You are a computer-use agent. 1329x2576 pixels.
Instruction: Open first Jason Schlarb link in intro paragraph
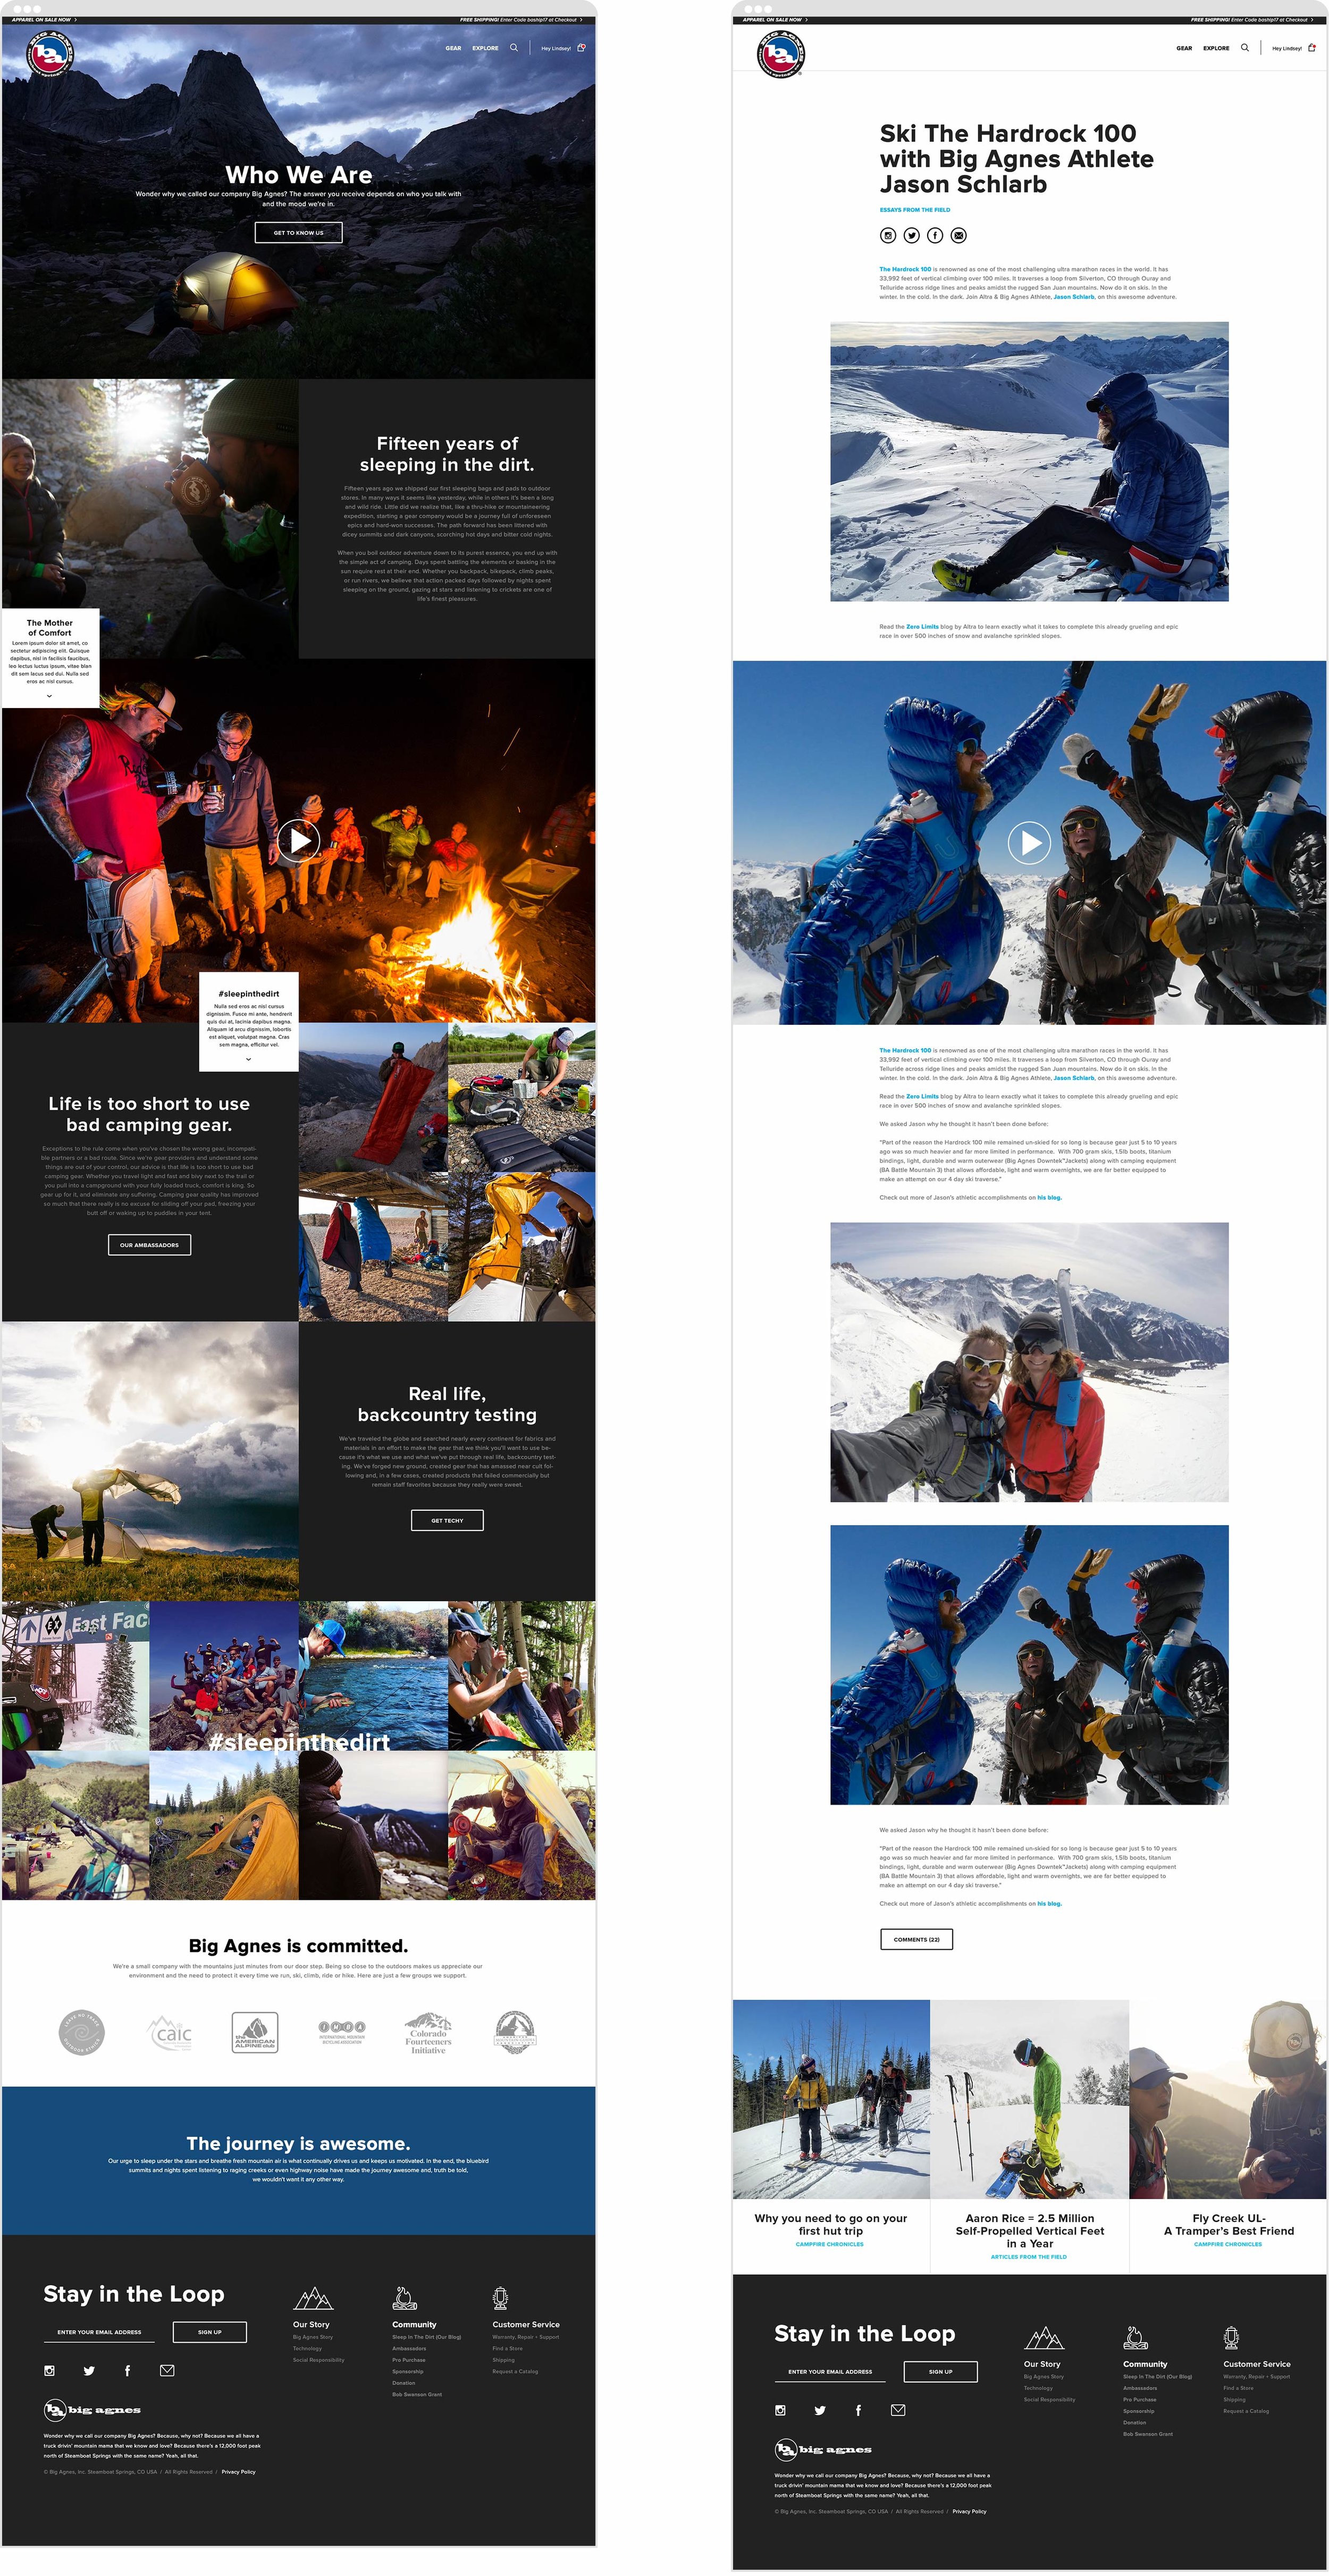[1074, 296]
